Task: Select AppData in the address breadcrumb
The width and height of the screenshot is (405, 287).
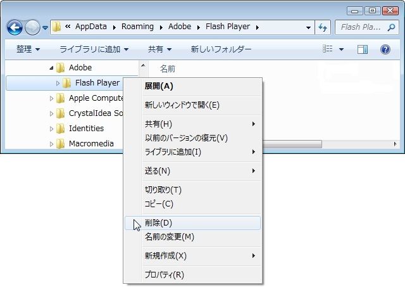Action: click(91, 27)
